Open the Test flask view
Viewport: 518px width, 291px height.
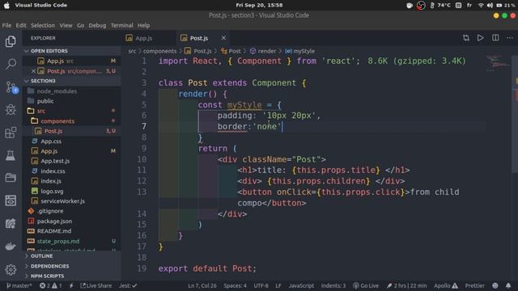point(11,155)
